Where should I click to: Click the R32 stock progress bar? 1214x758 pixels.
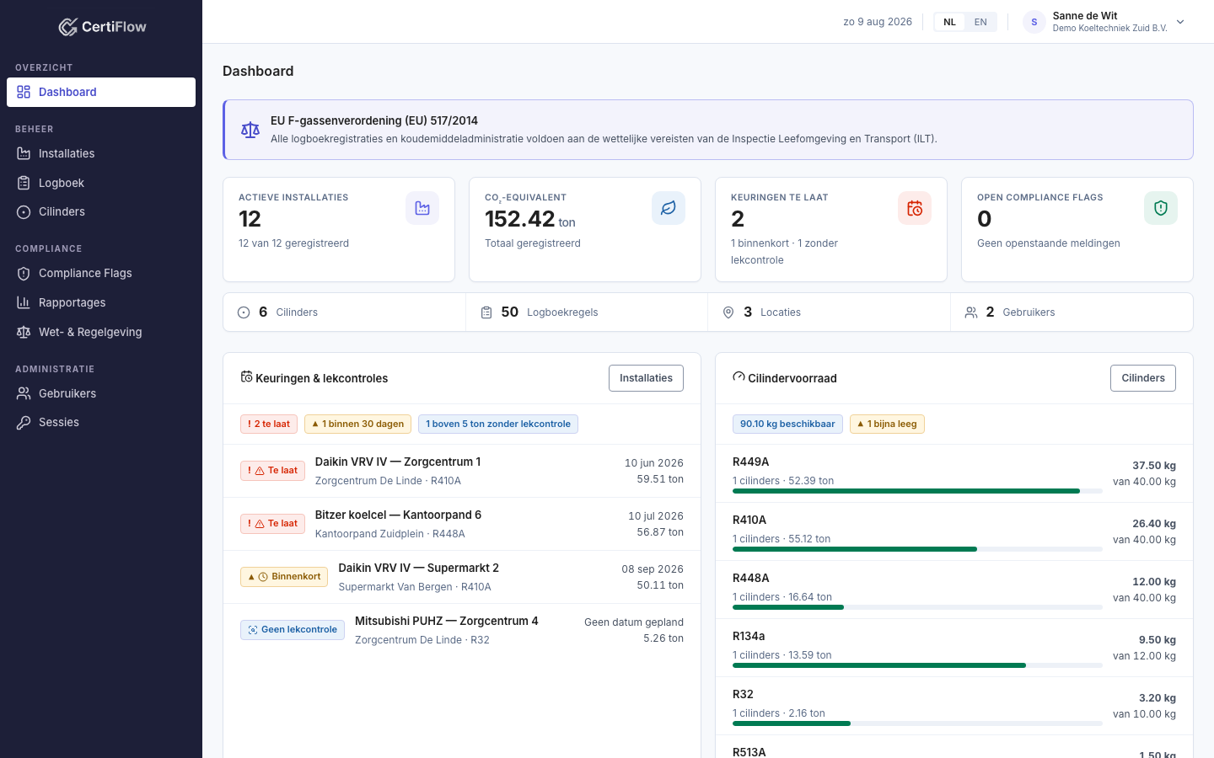917,723
